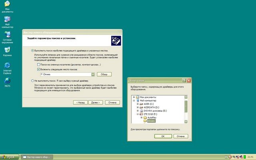Open the Сетевое окружение desktop icon
256x160 pixels.
click(x=7, y=34)
